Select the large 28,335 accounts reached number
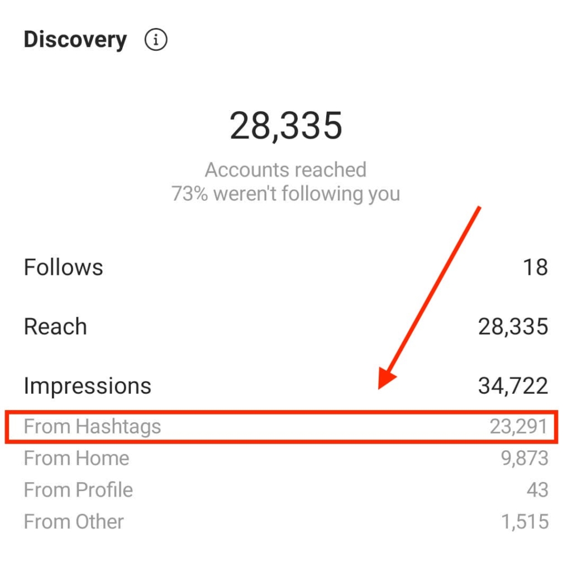Screen dimensions: 572x572 [x=286, y=126]
